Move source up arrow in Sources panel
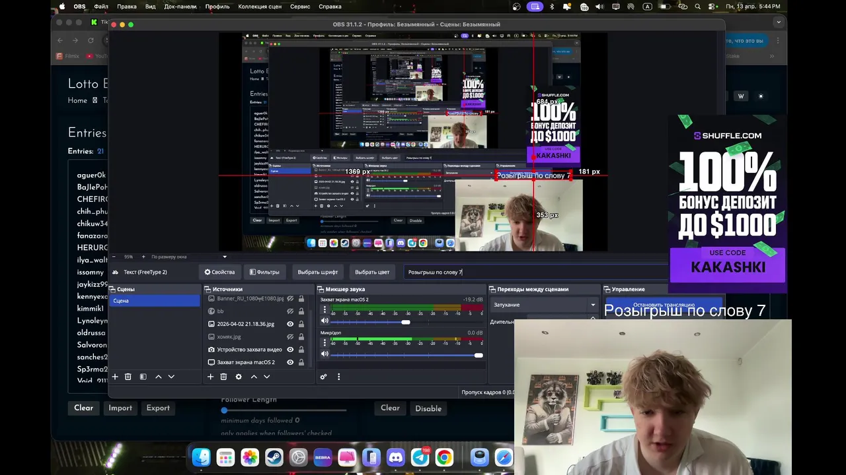The image size is (846, 475). (254, 377)
